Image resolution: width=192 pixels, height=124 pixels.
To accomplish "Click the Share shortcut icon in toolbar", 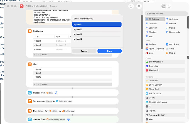I will [x=131, y=6].
